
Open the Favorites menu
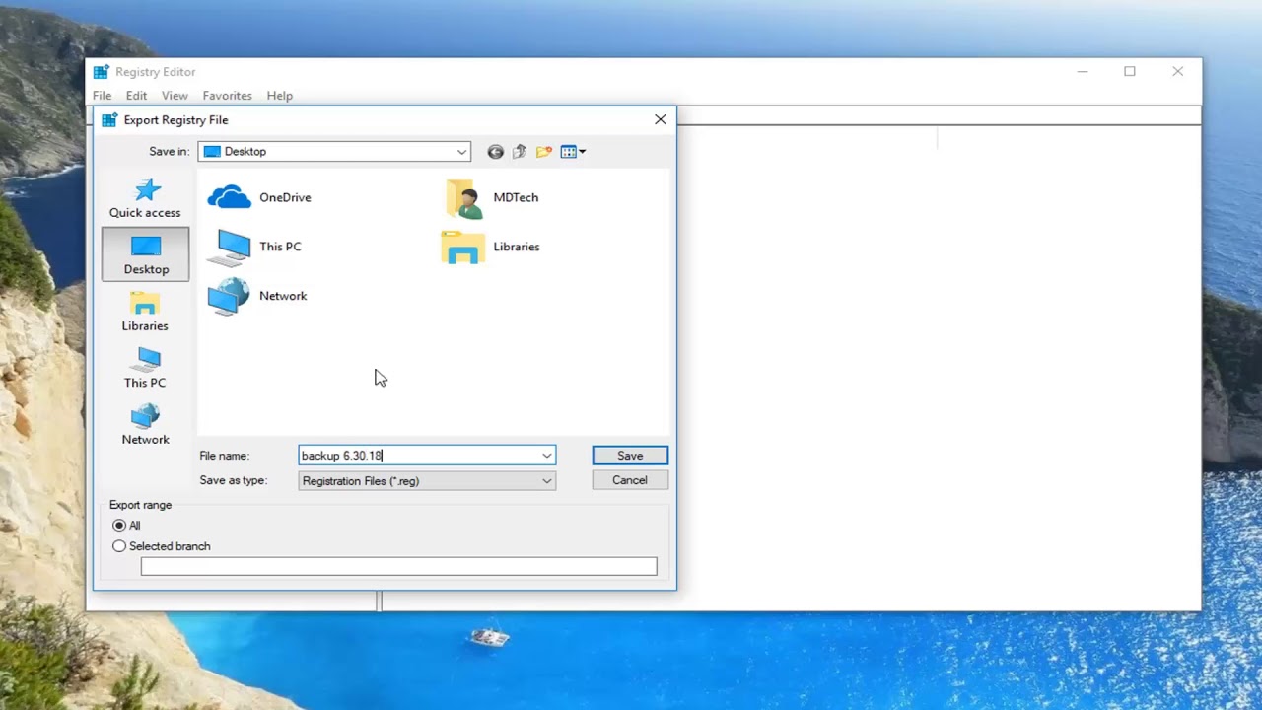pyautogui.click(x=227, y=95)
